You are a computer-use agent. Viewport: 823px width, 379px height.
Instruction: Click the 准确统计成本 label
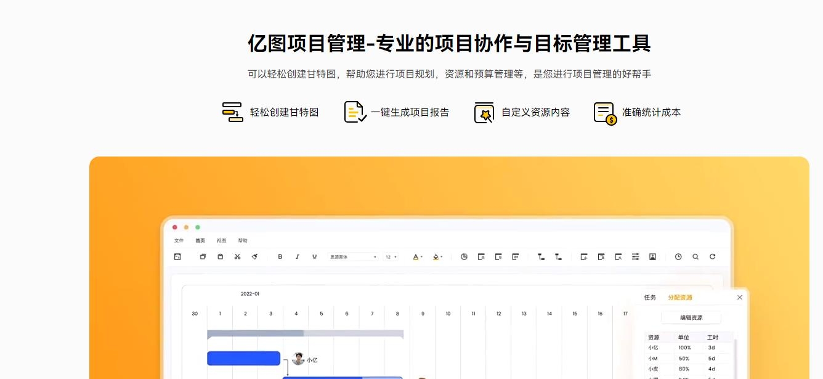click(652, 112)
